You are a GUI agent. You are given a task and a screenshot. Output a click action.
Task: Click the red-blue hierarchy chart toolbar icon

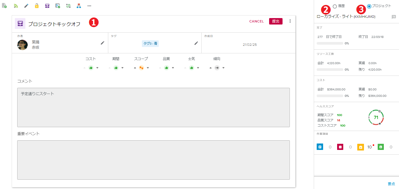tap(79, 6)
